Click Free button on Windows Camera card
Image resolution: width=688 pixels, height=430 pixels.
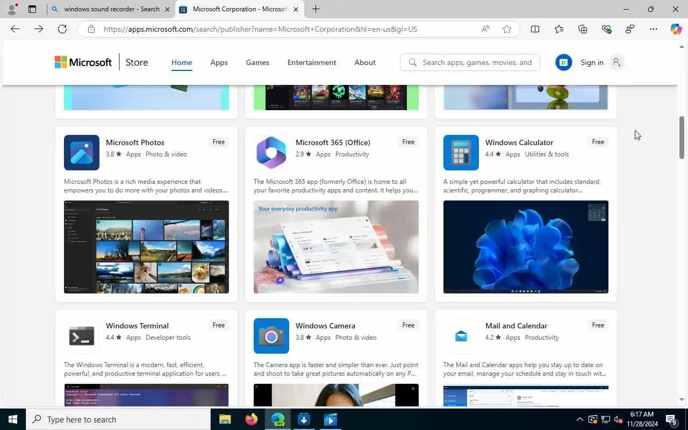point(408,325)
